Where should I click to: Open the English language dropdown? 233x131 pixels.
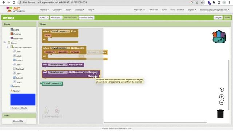point(192,10)
